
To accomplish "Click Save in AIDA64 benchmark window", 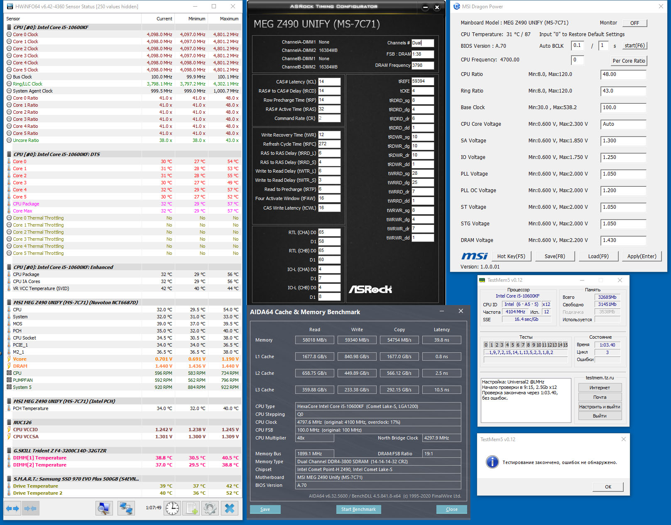I will 265,509.
